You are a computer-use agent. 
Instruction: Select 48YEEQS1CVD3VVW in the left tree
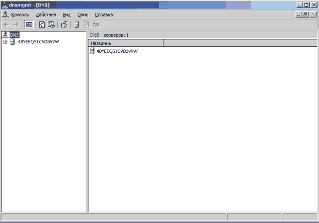pos(39,42)
